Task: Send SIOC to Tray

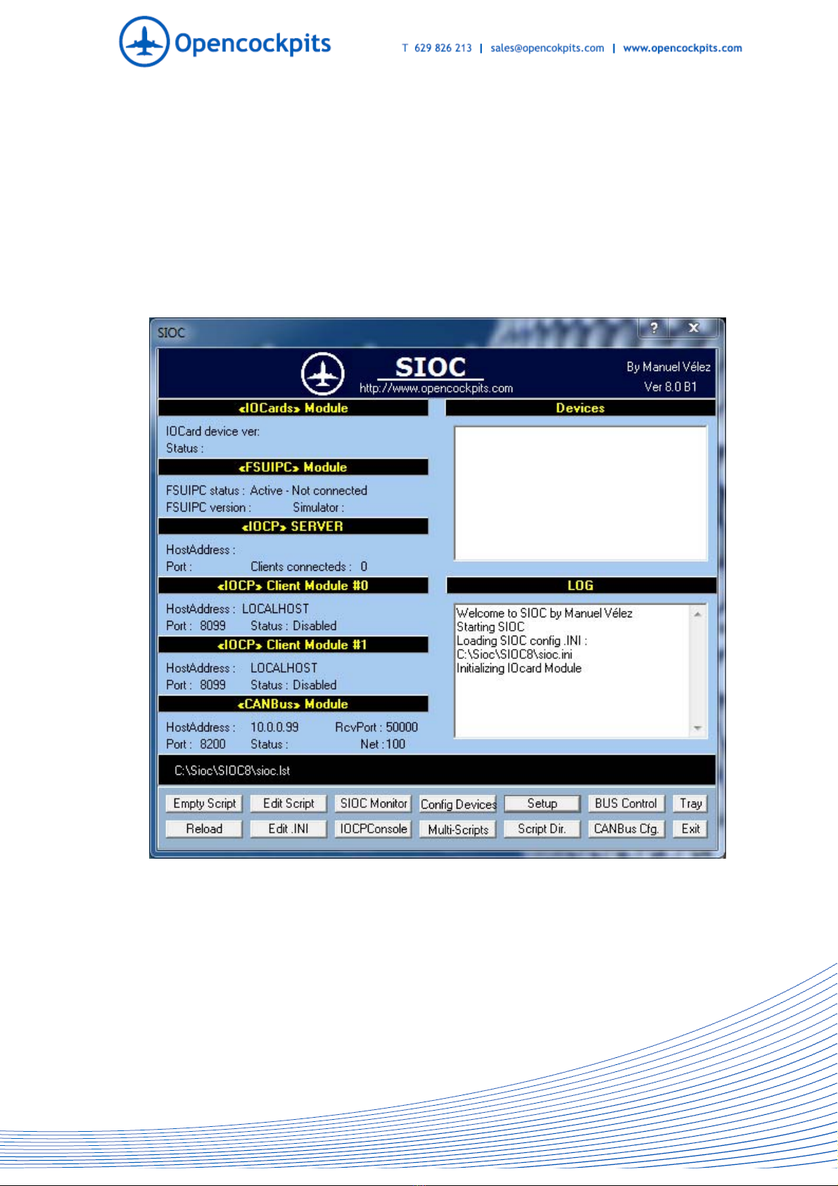Action: tap(690, 804)
